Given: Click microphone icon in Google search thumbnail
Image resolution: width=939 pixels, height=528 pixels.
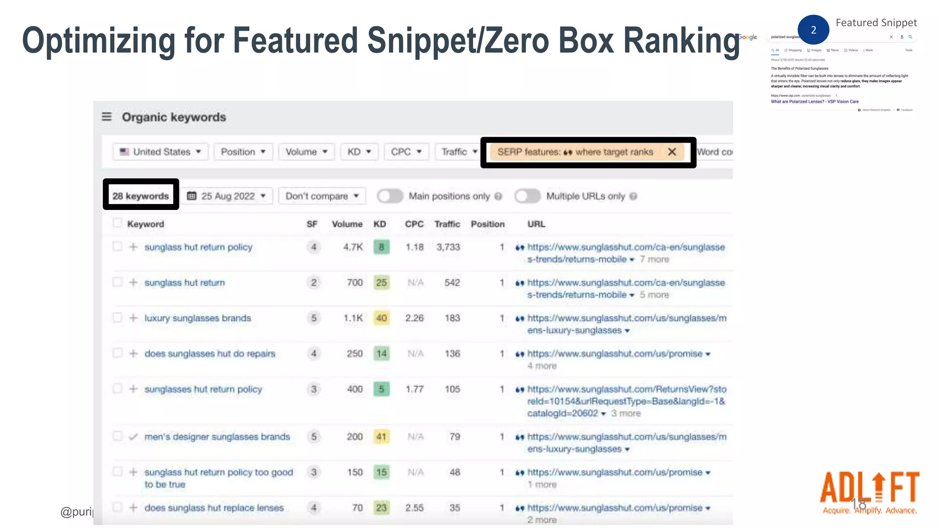Looking at the screenshot, I should coord(902,37).
